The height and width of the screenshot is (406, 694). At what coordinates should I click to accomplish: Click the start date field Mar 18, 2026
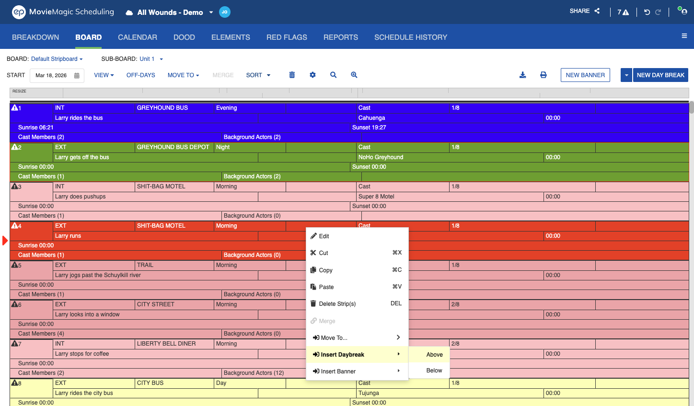click(x=57, y=76)
